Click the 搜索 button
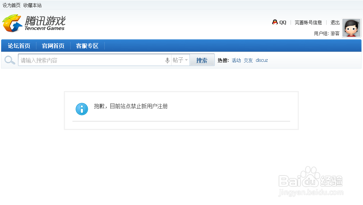 (202, 60)
